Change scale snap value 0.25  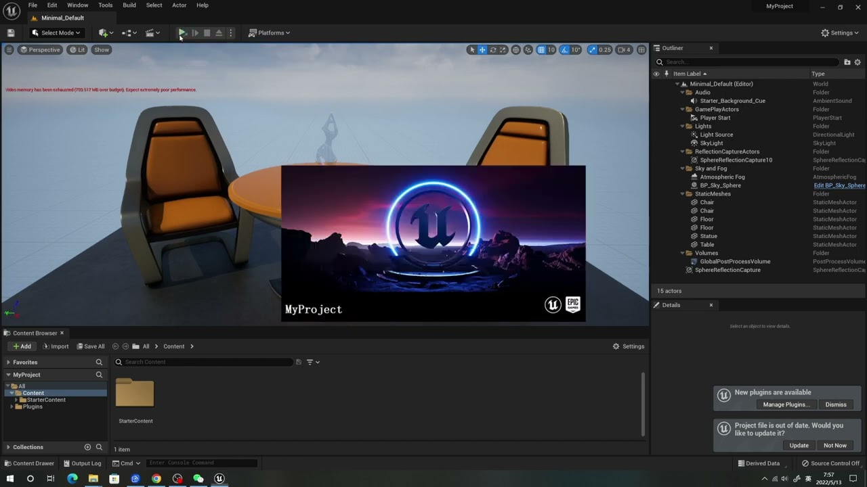(605, 49)
